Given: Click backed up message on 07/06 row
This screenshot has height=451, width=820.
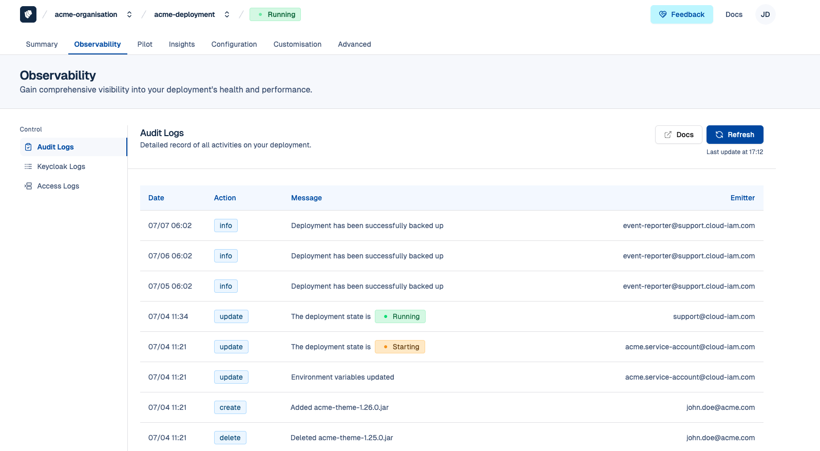Looking at the screenshot, I should click(367, 256).
